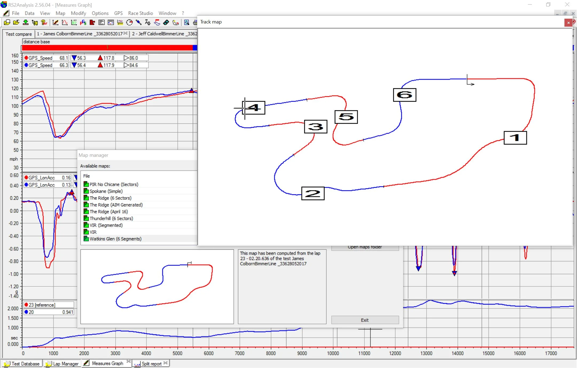Switch to the Split report tab
Image resolution: width=577 pixels, height=368 pixels.
click(x=151, y=364)
